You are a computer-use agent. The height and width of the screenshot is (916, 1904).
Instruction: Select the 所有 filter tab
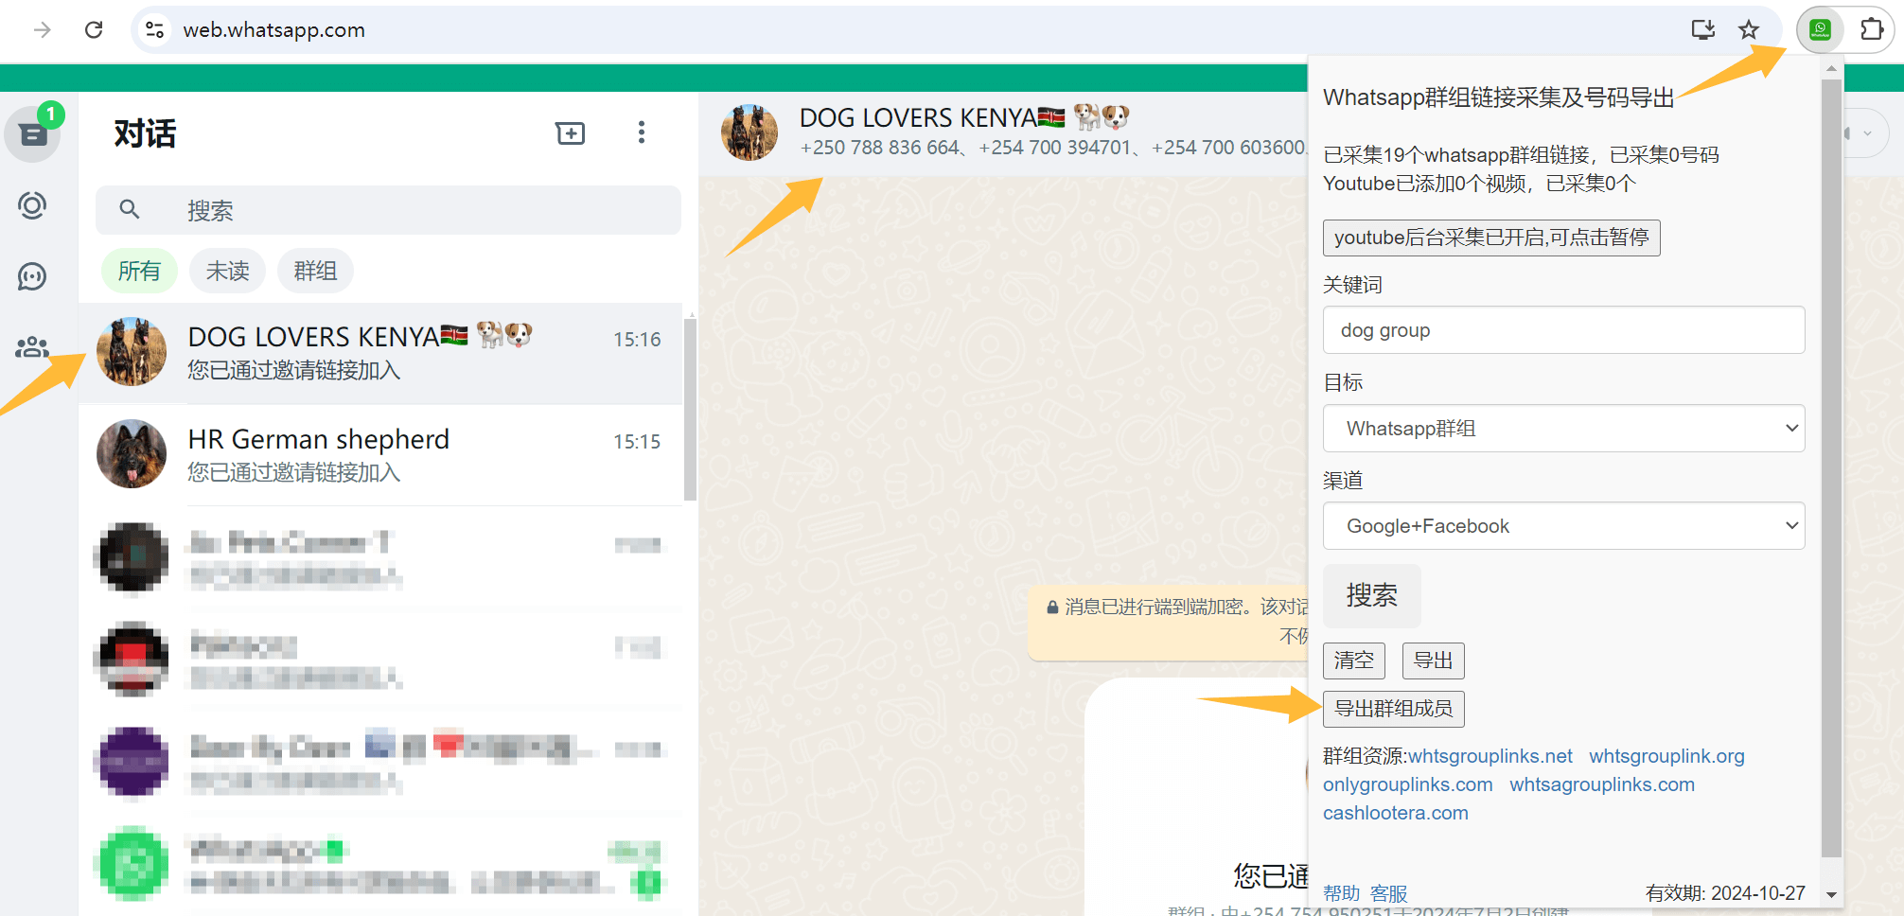139,272
